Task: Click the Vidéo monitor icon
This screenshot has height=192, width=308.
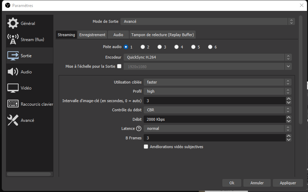Action: (x=13, y=88)
